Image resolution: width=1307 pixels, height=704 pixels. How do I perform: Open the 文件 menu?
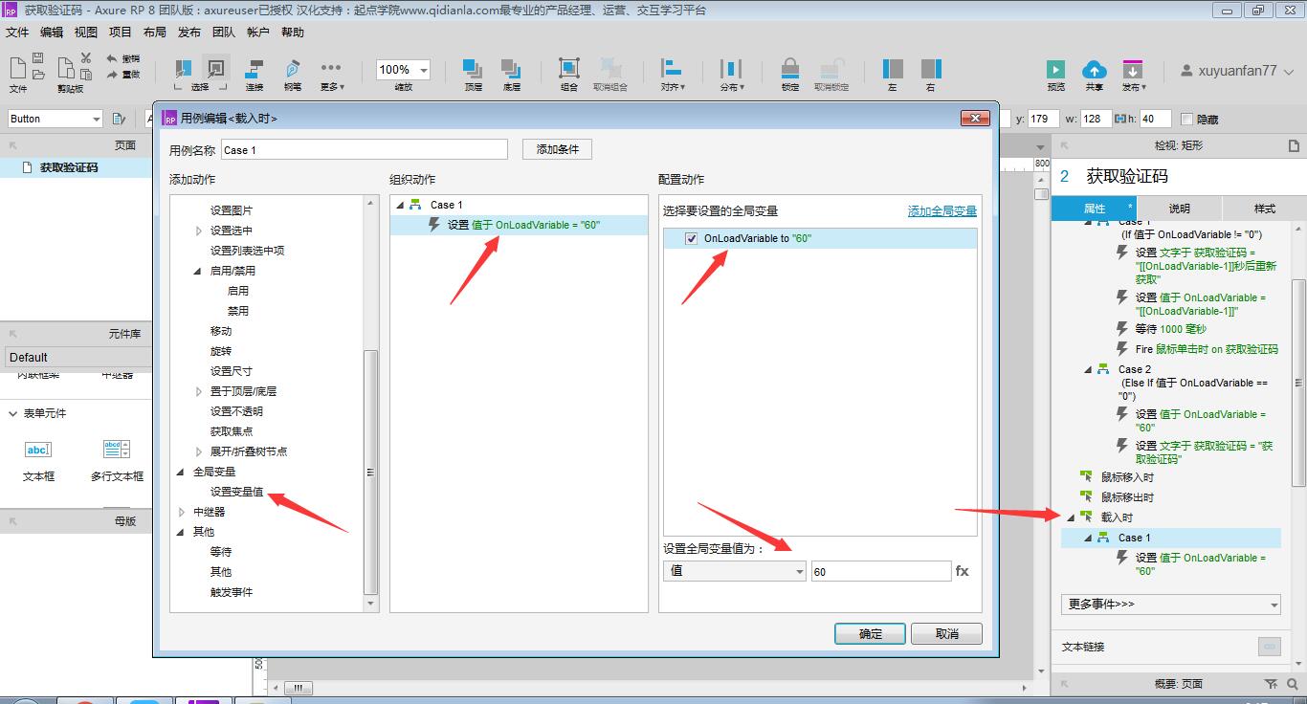pyautogui.click(x=17, y=33)
